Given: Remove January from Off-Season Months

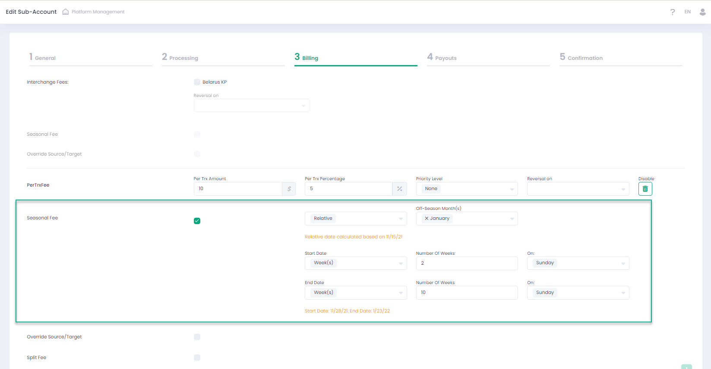Looking at the screenshot, I should pos(427,219).
